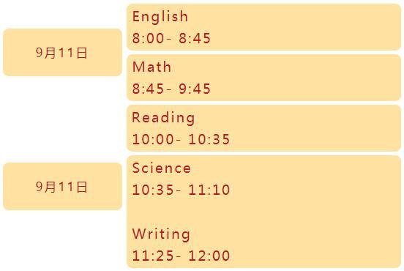
Task: Click the 10:00- 10:35 time range
Action: pyautogui.click(x=181, y=139)
